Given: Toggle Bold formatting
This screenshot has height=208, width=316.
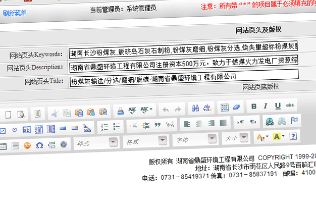Looking at the screenshot, I should [x=254, y=106].
